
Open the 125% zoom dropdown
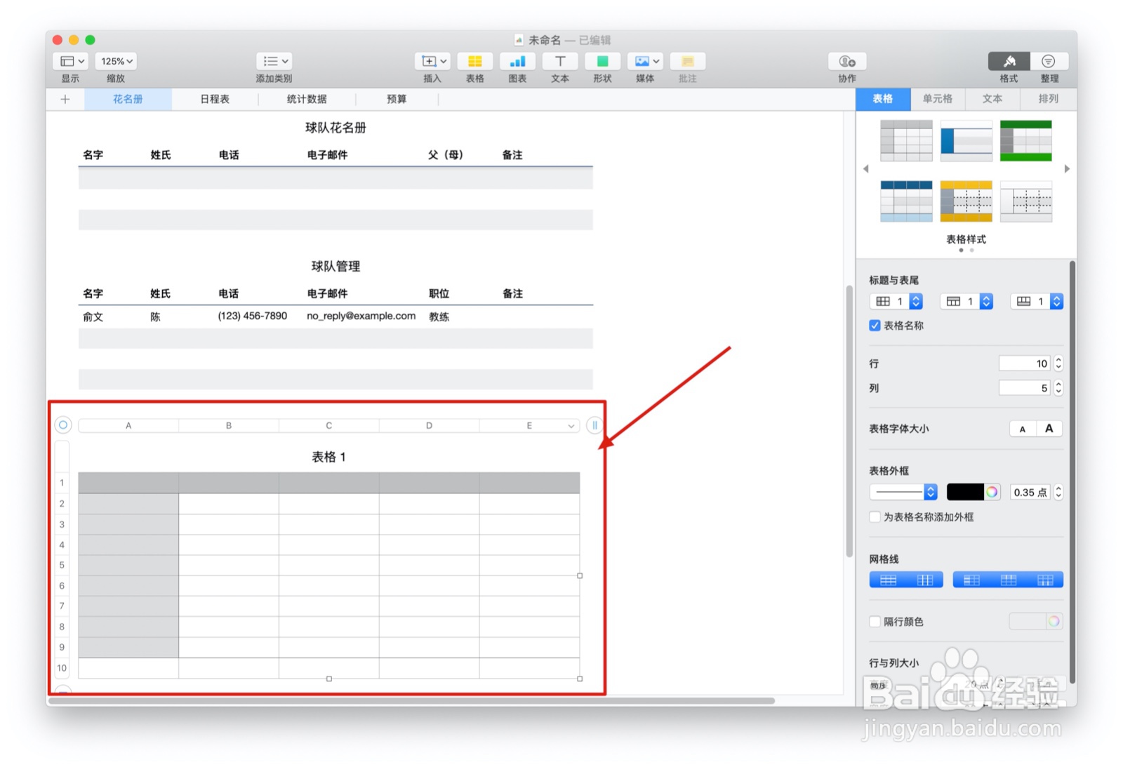pos(115,61)
